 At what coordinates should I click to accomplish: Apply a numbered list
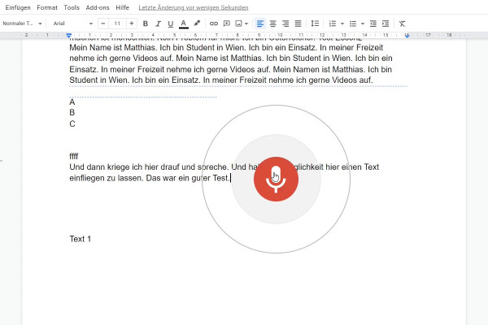333,24
